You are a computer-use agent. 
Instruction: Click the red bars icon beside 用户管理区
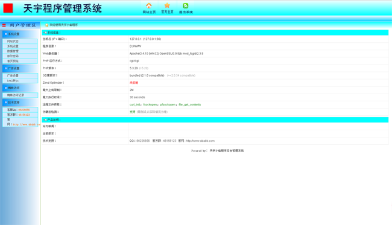pos(4,25)
